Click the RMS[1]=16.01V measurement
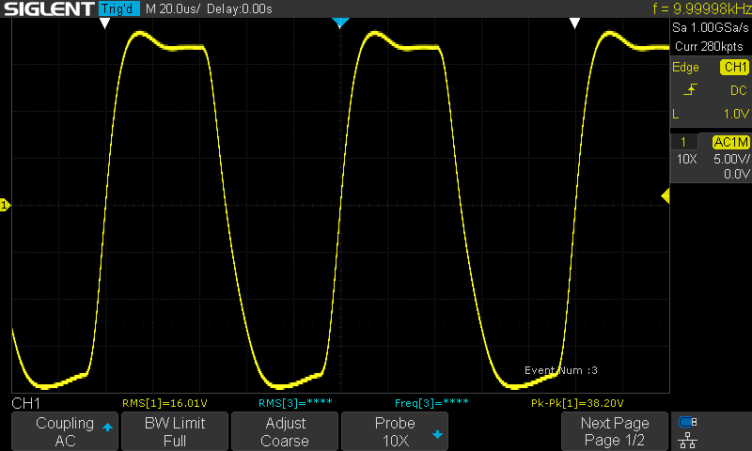This screenshot has height=451, width=752. (164, 403)
